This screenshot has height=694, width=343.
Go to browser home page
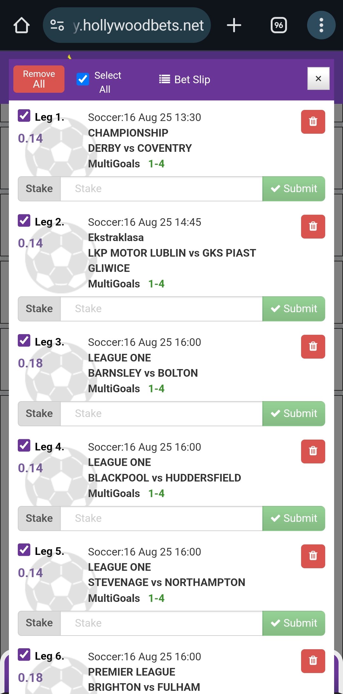(x=22, y=25)
